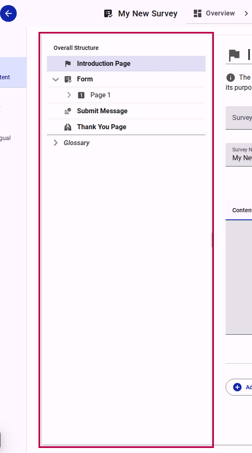252x453 pixels.
Task: Click the Survey Name input field
Action: coord(239,154)
